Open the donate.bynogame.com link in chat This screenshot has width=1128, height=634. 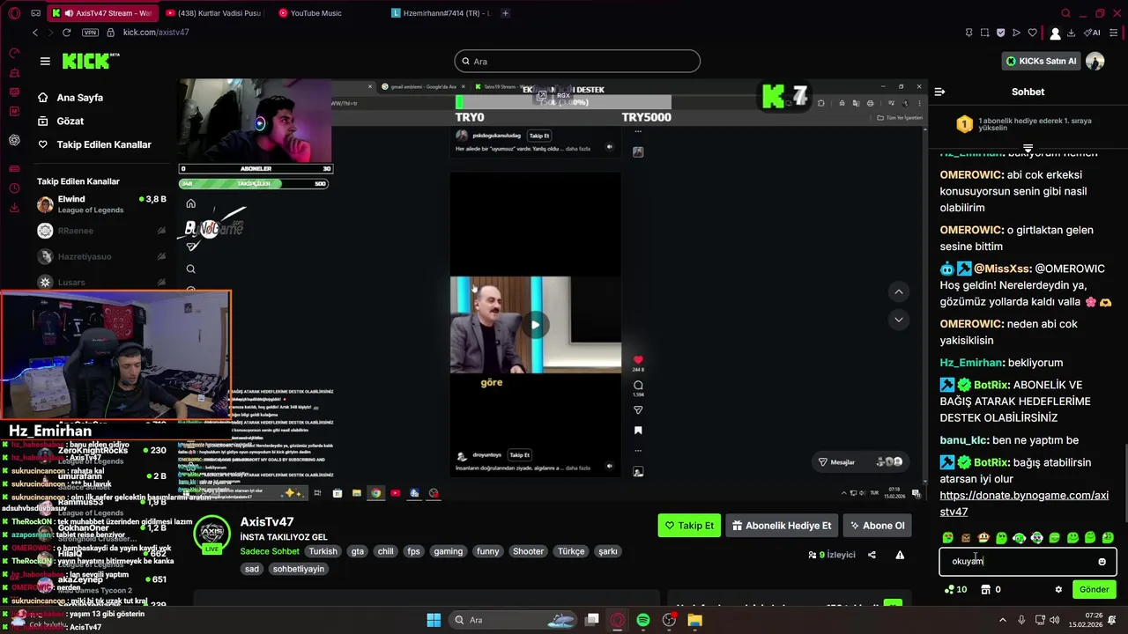coord(1024,504)
